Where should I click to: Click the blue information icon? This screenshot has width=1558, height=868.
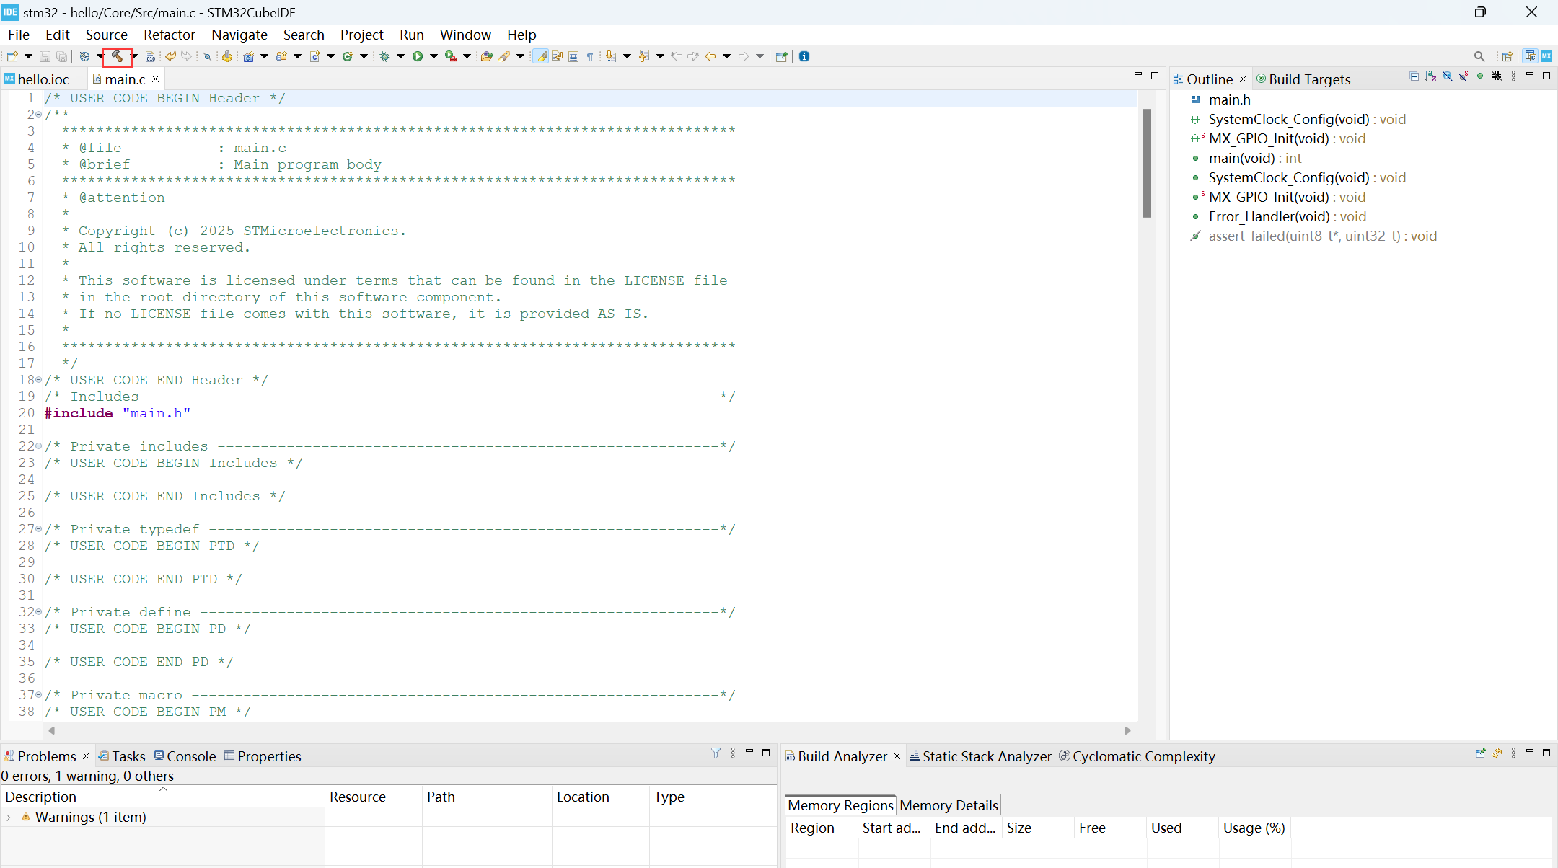click(804, 56)
